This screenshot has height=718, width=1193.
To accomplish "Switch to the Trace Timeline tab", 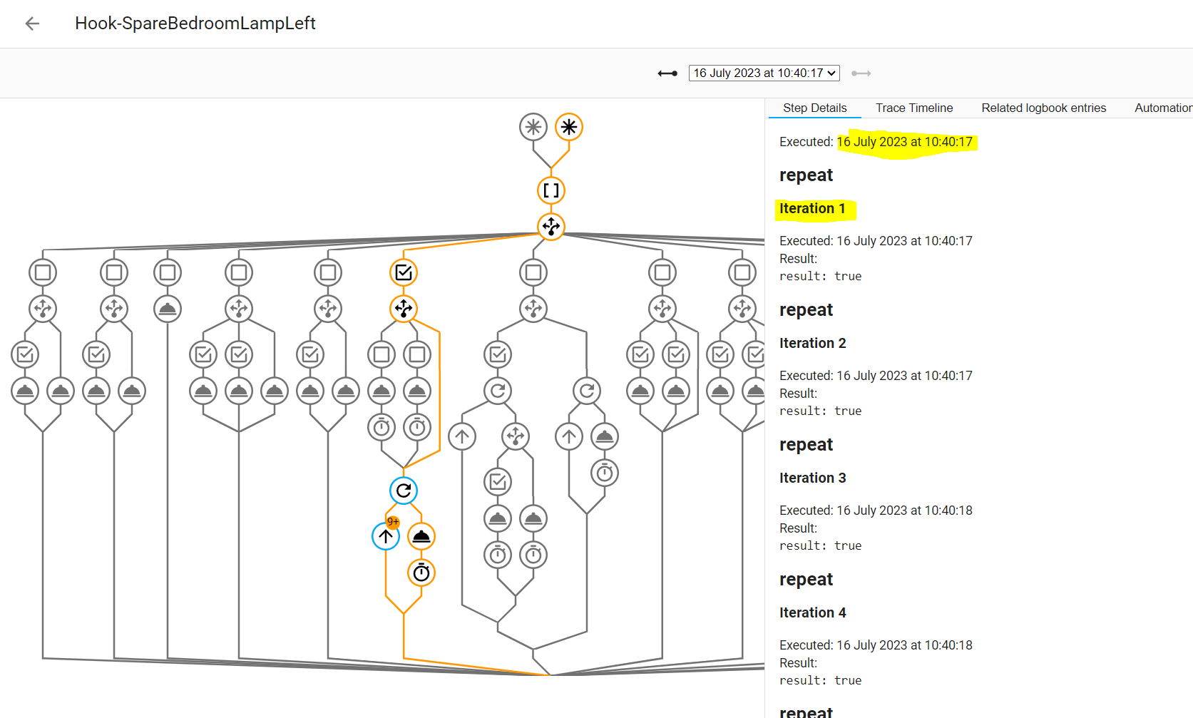I will tap(913, 108).
